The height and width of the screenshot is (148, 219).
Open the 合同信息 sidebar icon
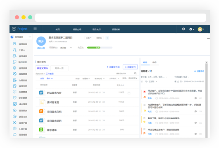tap(14, 80)
